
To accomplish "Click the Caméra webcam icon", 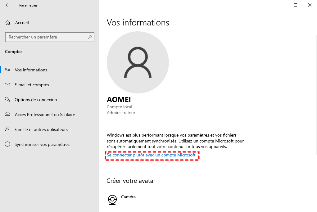I will click(x=112, y=200).
